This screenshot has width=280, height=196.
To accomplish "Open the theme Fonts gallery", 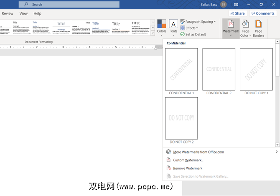I will click(x=173, y=24).
